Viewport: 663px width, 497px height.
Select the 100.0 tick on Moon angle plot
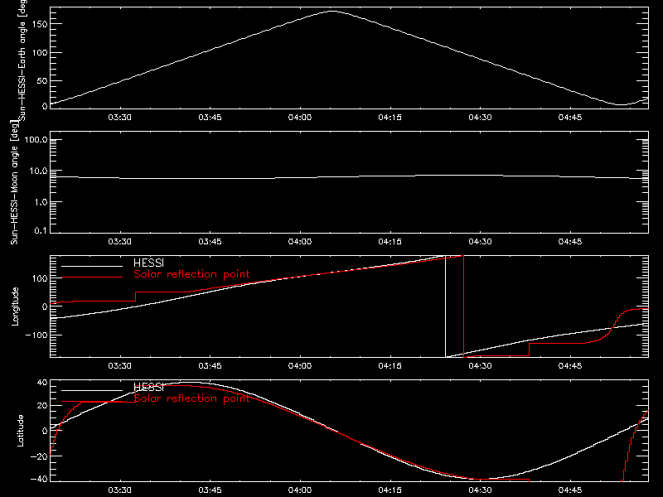[x=36, y=140]
